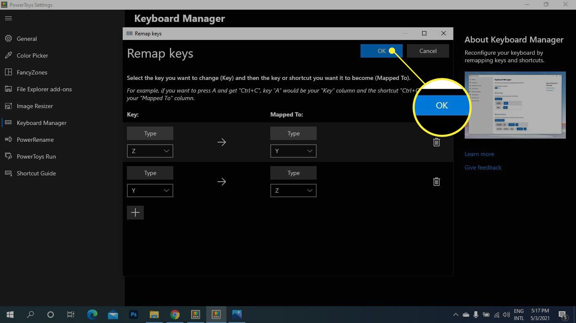Open taskbar search
The width and height of the screenshot is (576, 323).
(30, 315)
